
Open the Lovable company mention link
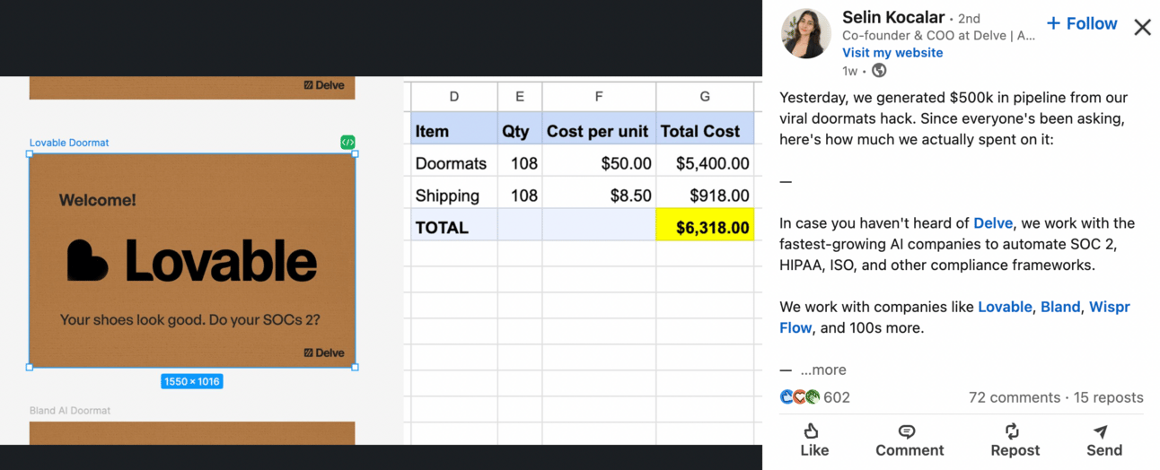1005,307
